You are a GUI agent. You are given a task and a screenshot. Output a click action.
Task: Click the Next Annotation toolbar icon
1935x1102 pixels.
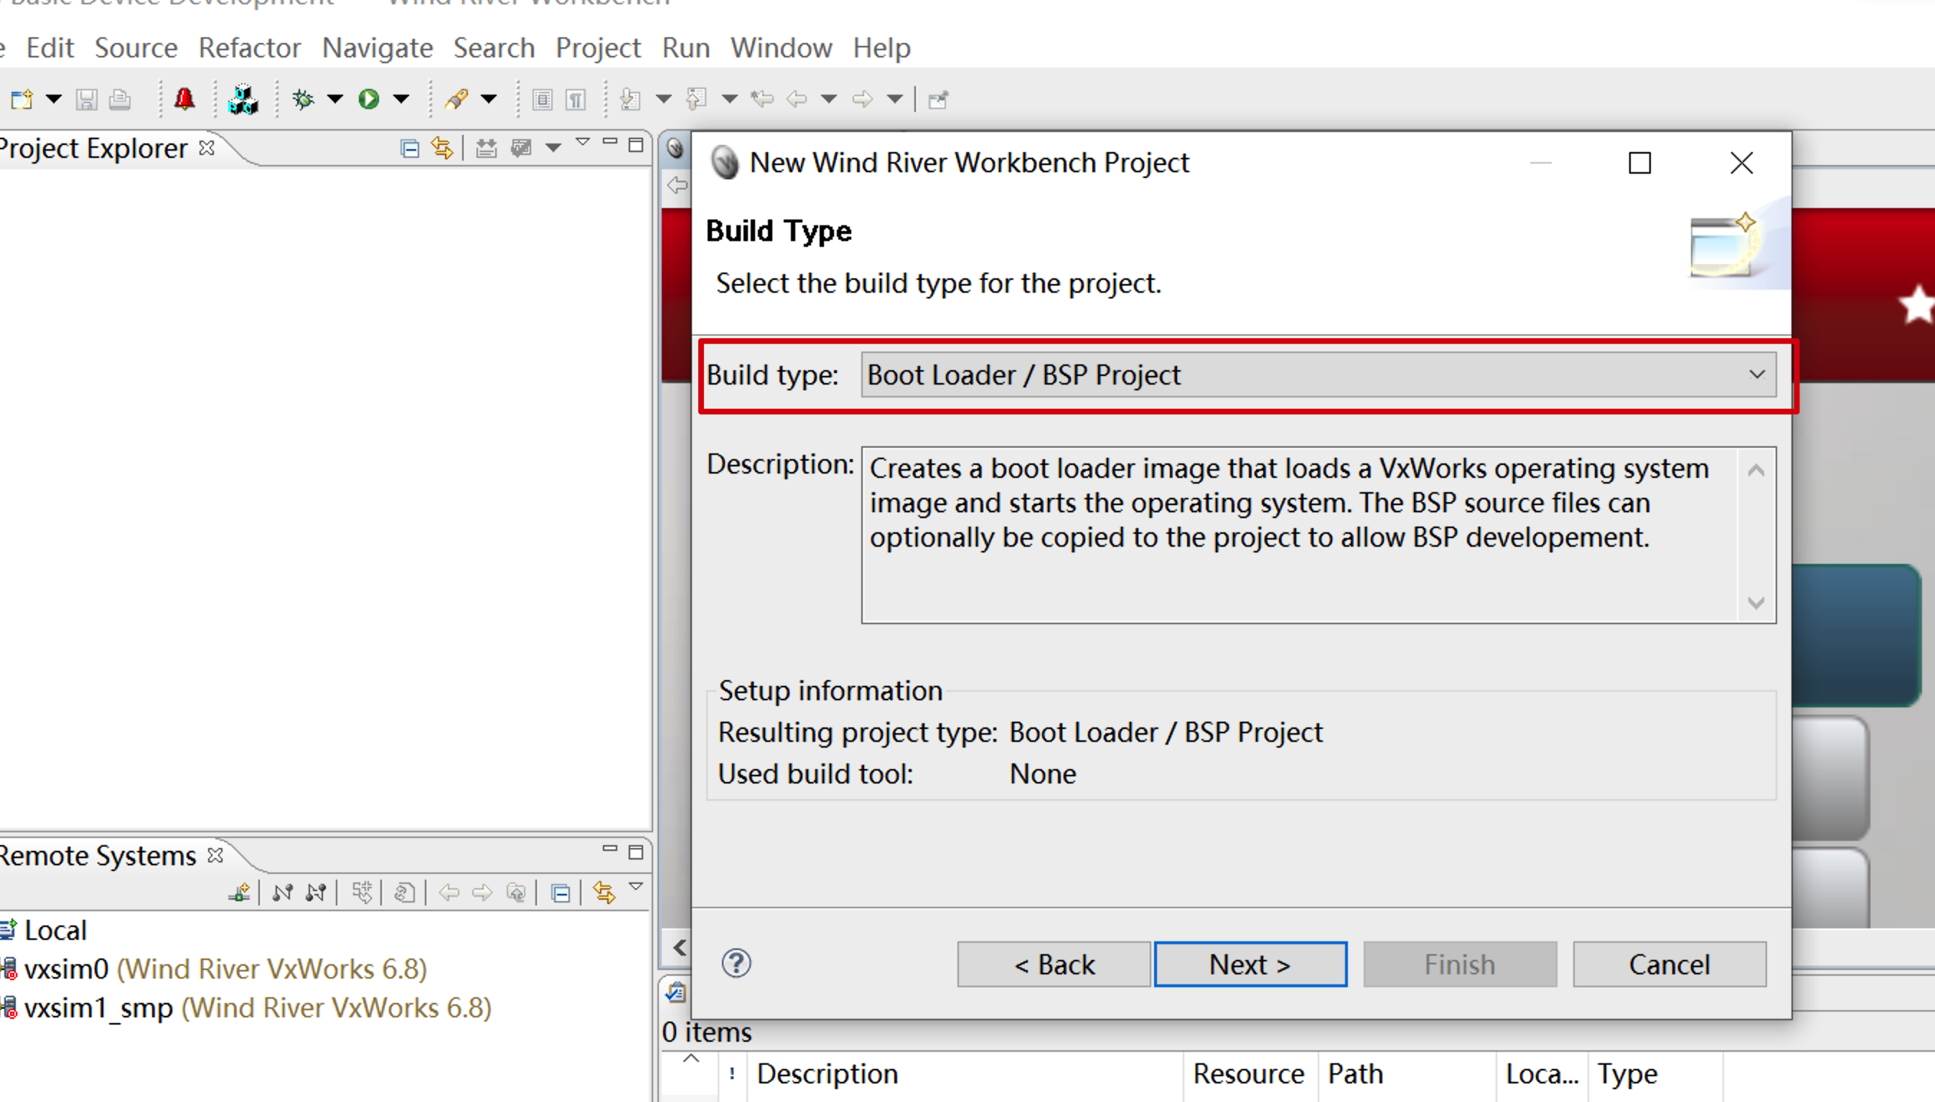click(630, 99)
